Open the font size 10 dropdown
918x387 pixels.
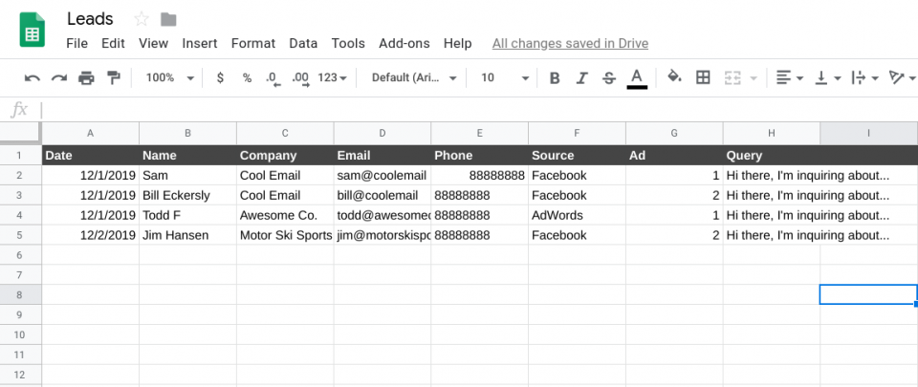tap(504, 77)
